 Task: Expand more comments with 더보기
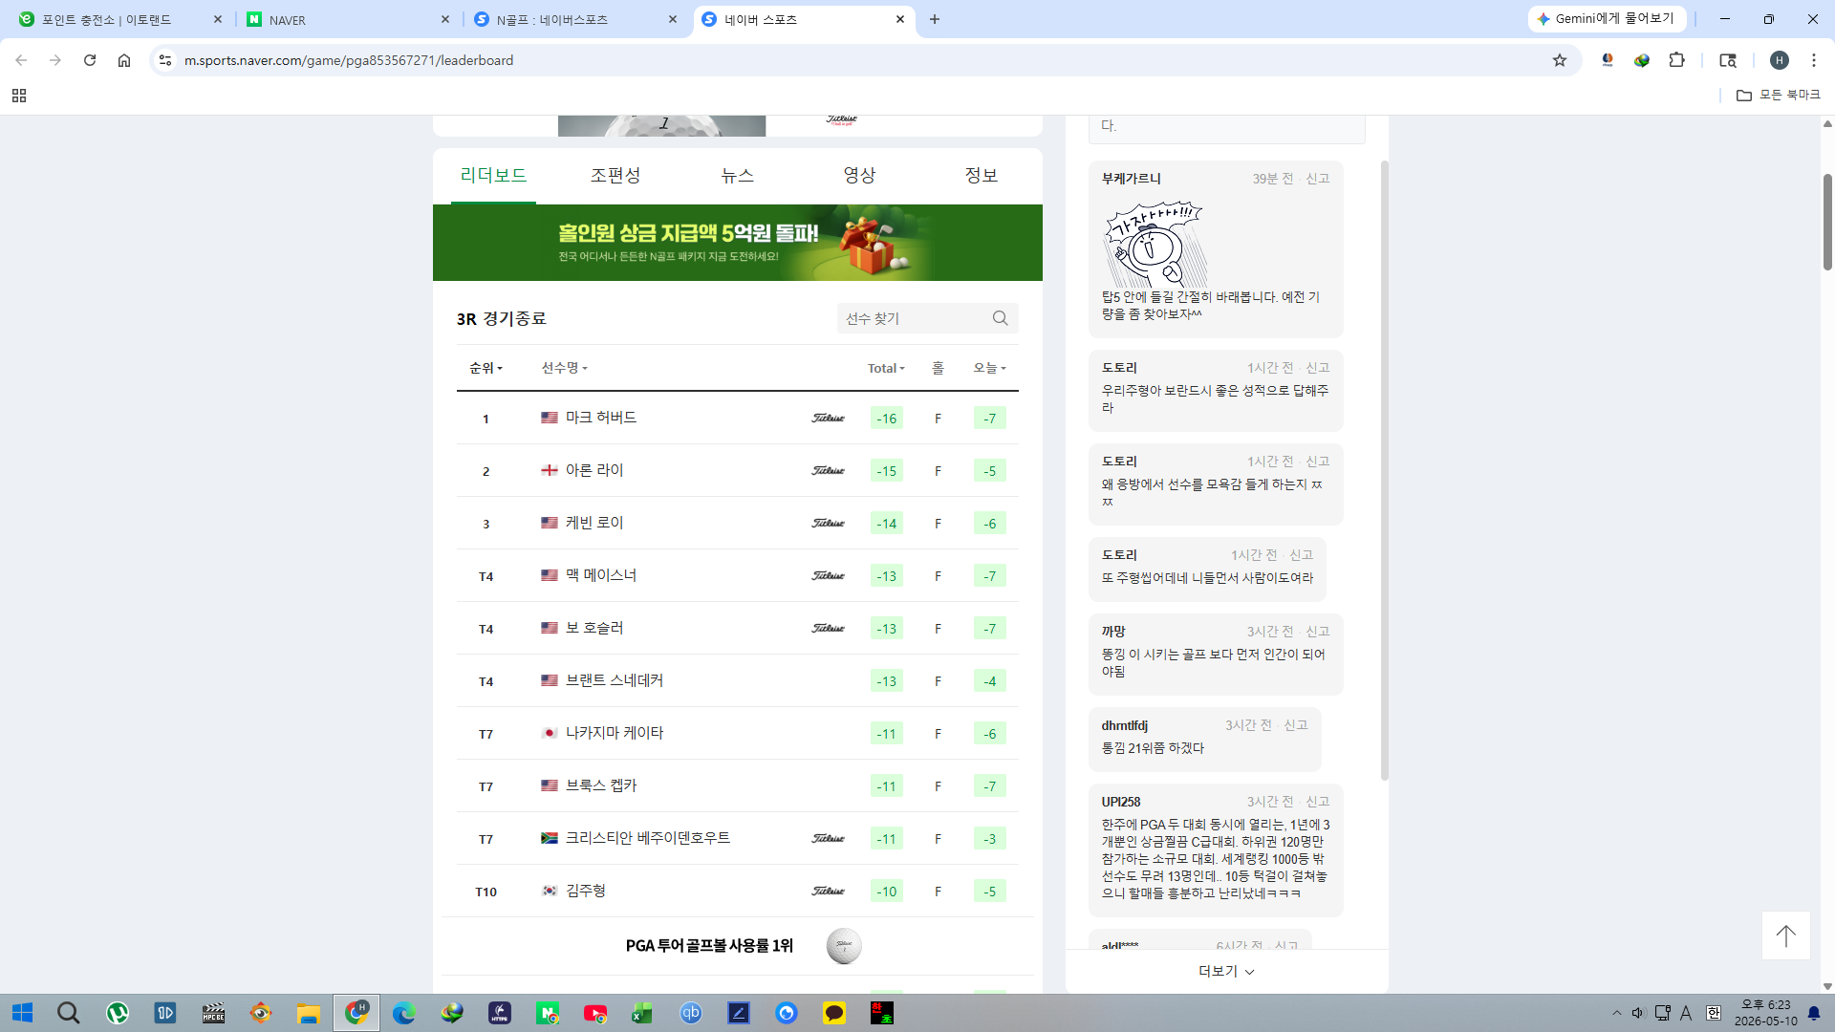[x=1227, y=971]
